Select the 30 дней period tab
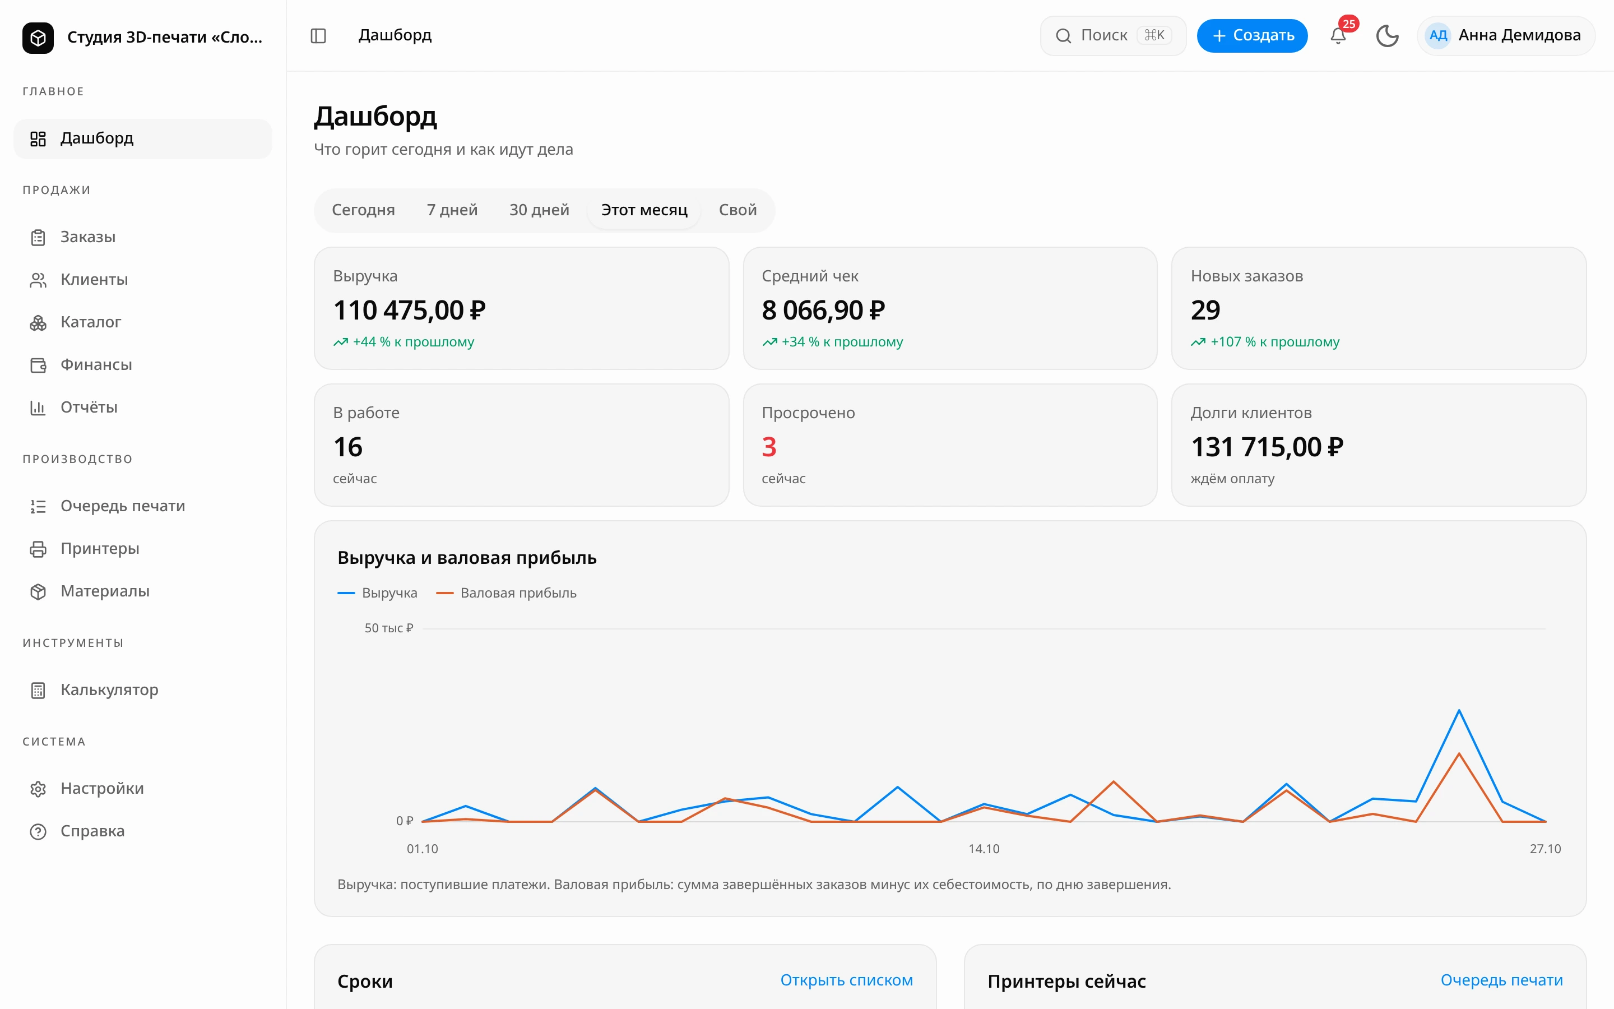 point(539,210)
